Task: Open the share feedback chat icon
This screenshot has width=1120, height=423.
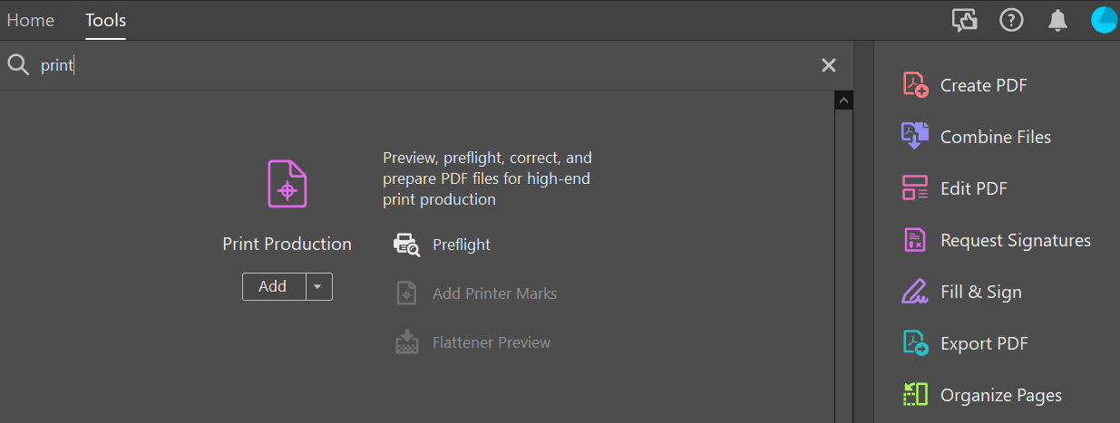Action: 965,20
